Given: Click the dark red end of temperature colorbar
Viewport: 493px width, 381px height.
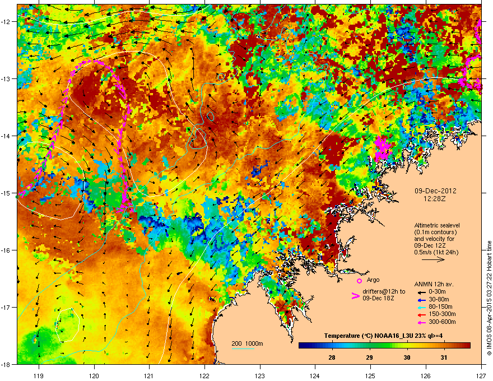Looking at the screenshot, I should [468, 346].
